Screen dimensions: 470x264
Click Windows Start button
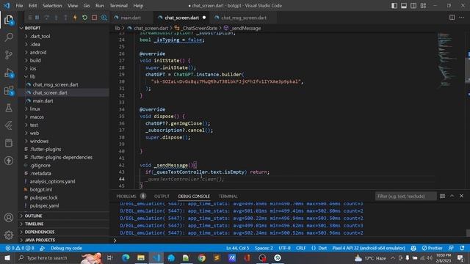coord(7,257)
